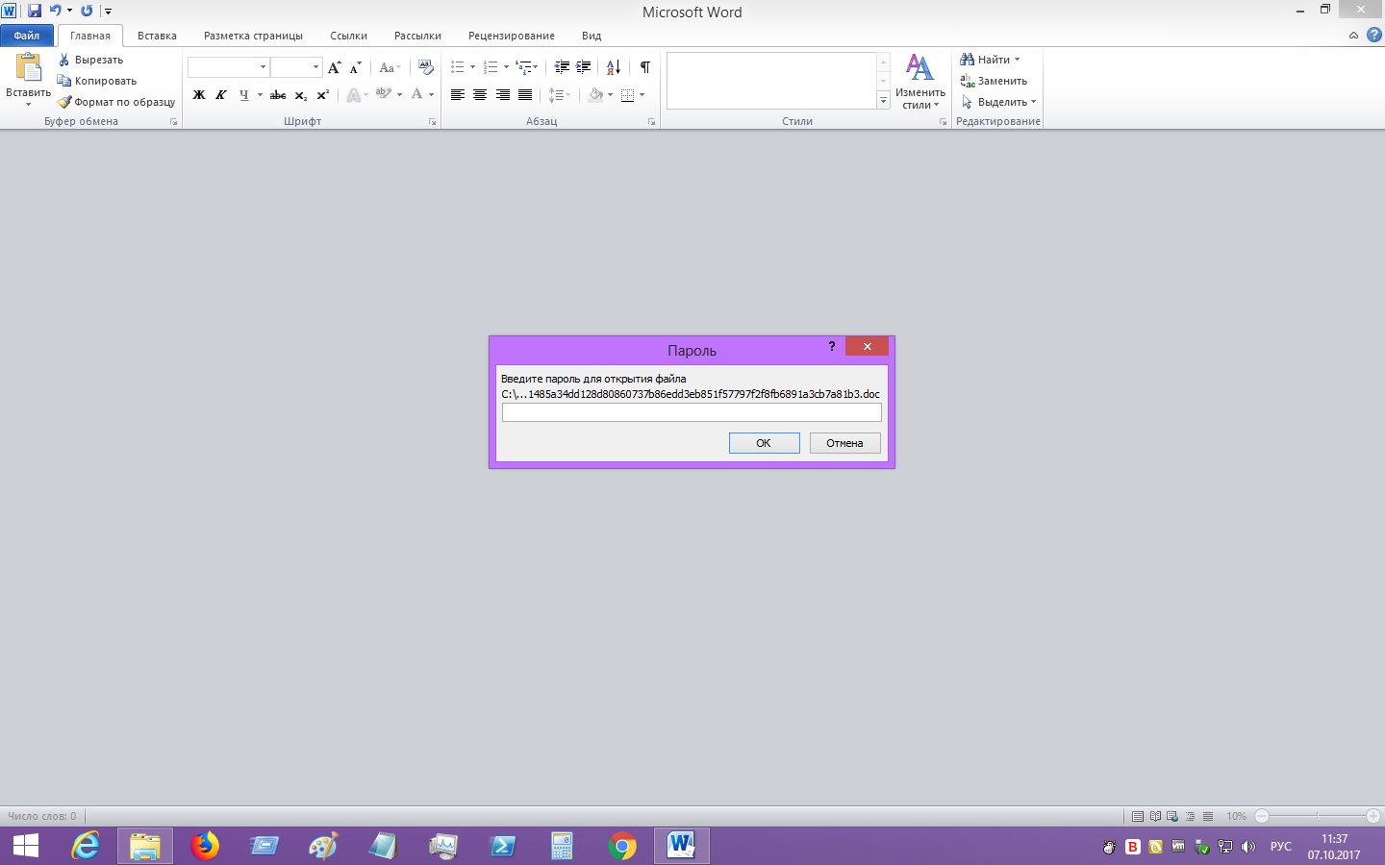Toggle Bold formatting (Ж)
1385x865 pixels.
click(x=199, y=95)
